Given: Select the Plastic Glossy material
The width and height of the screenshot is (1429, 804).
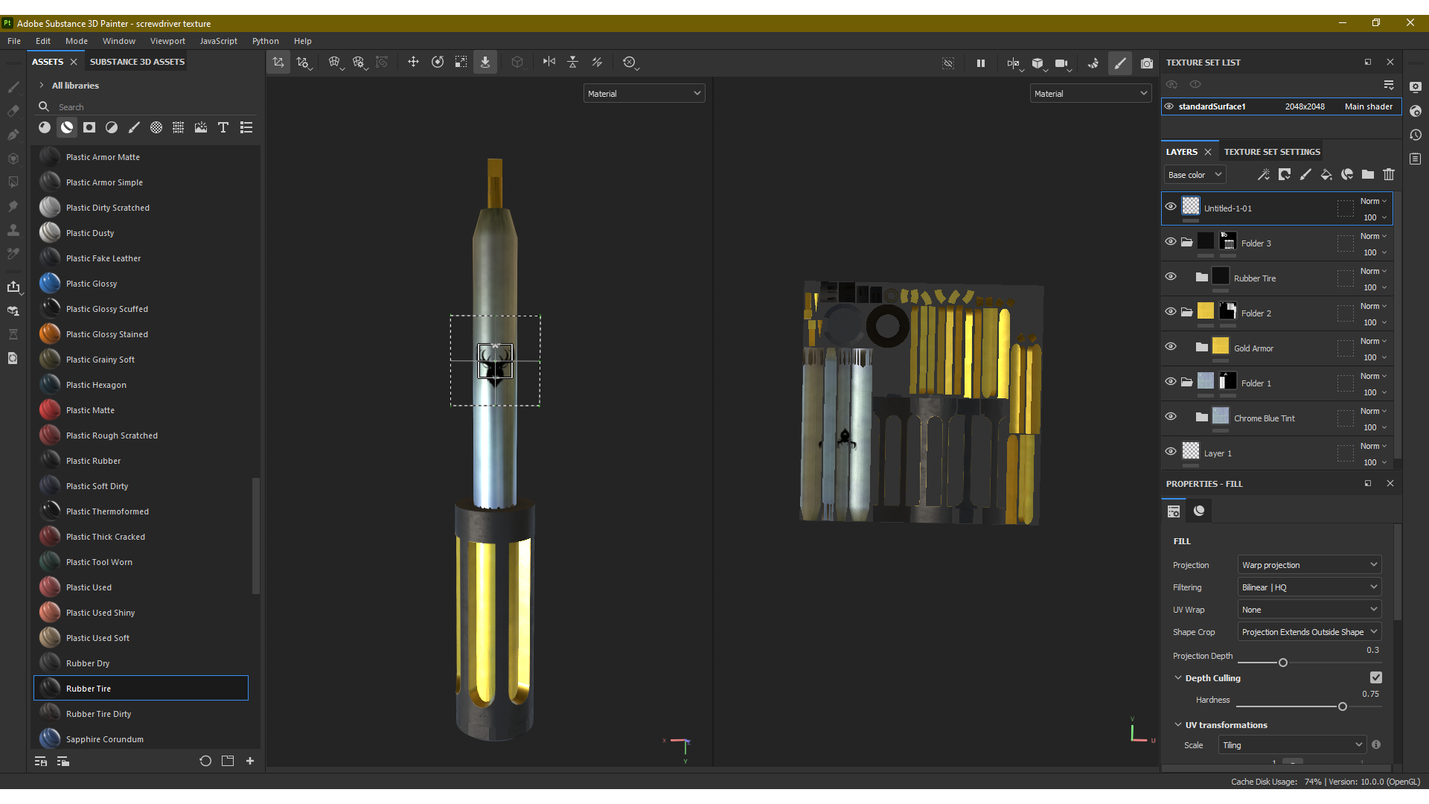Looking at the screenshot, I should [x=92, y=284].
